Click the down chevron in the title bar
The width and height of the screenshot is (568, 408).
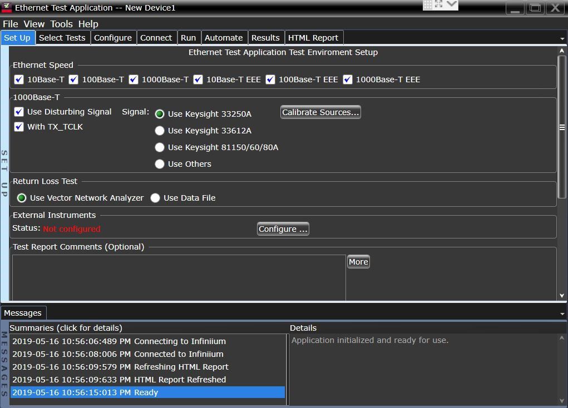coord(451,4)
